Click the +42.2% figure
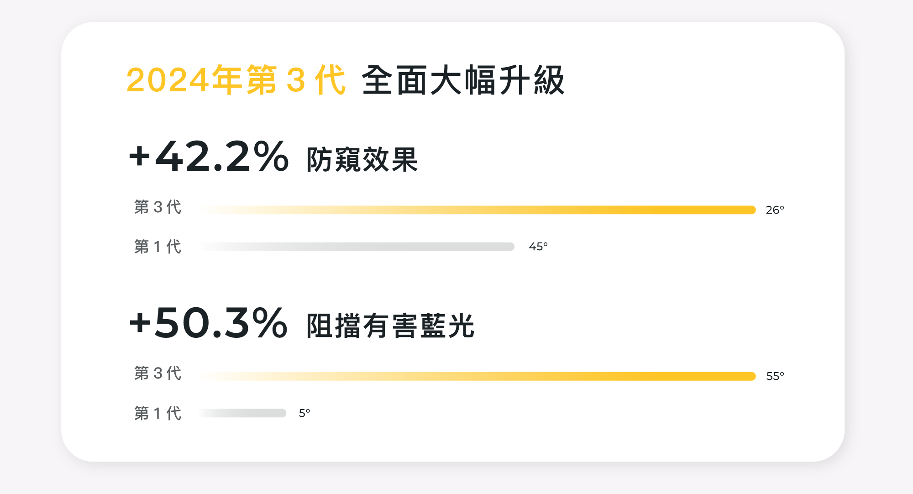 coord(209,157)
